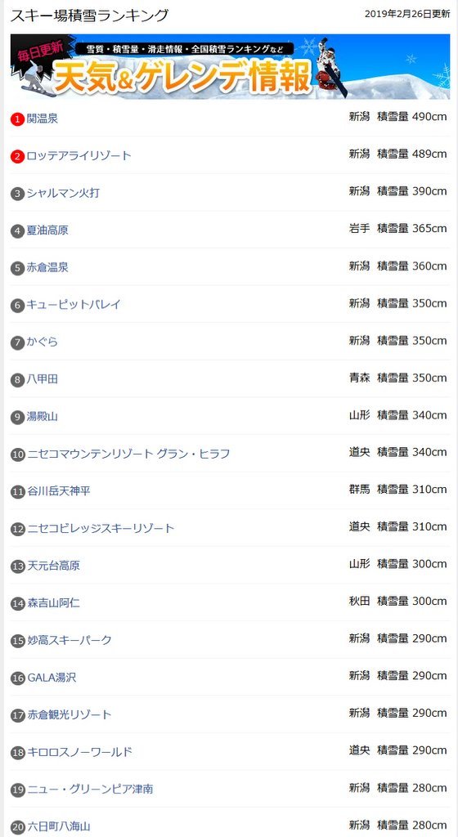Click the gray rank 3 badge

click(x=18, y=193)
